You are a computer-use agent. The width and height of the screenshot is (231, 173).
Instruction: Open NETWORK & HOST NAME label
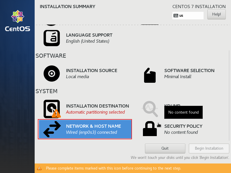[x=93, y=126]
